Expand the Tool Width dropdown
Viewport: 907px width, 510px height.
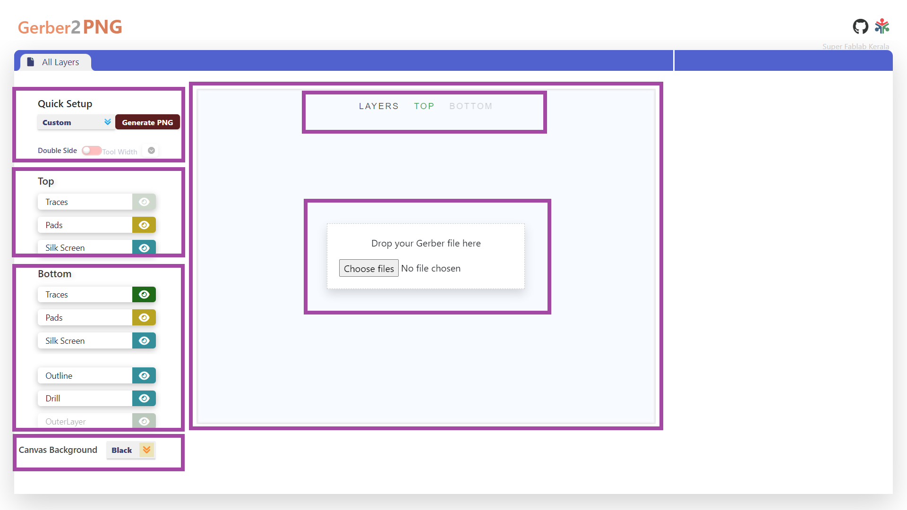pyautogui.click(x=151, y=151)
